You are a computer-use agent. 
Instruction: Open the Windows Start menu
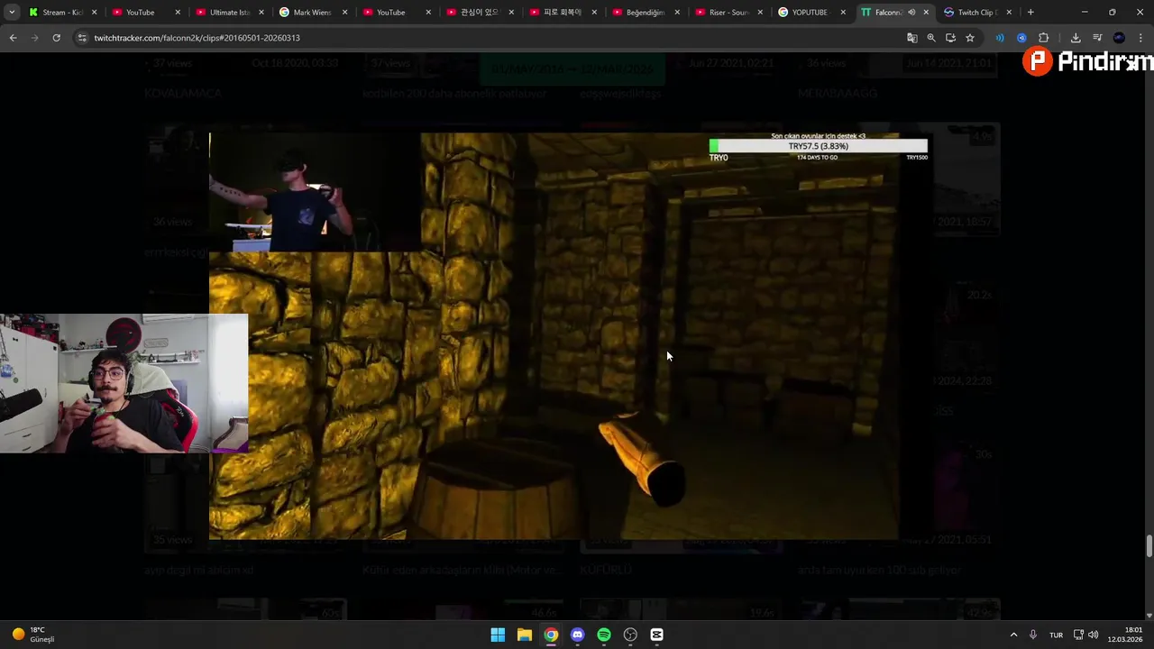[498, 635]
